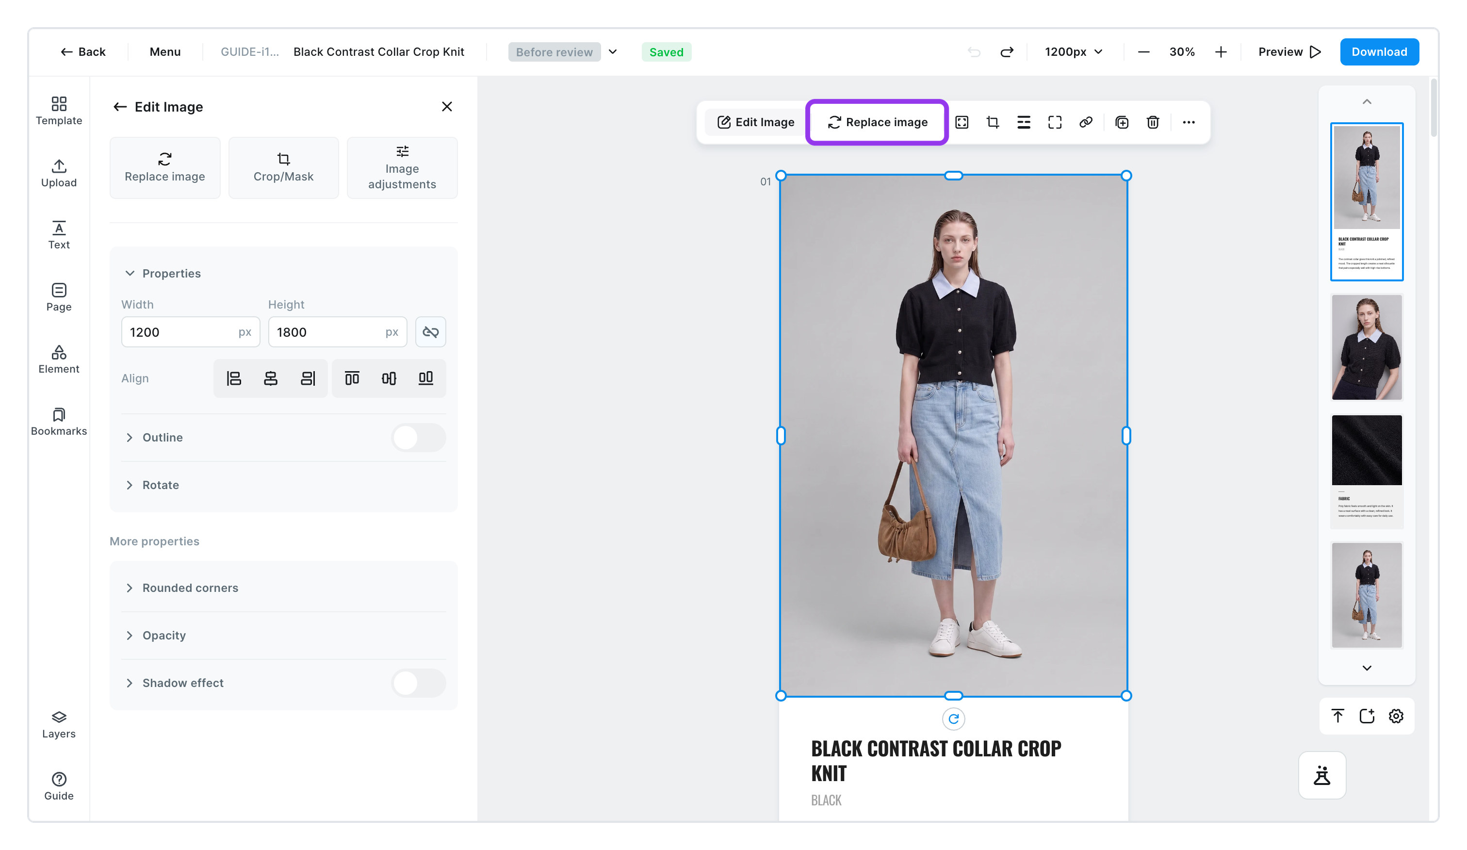Screen dimensions: 1467x850
Task: Click the redo arrow
Action: coord(1007,52)
